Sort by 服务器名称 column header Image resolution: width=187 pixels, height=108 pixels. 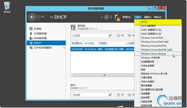coord(77,43)
